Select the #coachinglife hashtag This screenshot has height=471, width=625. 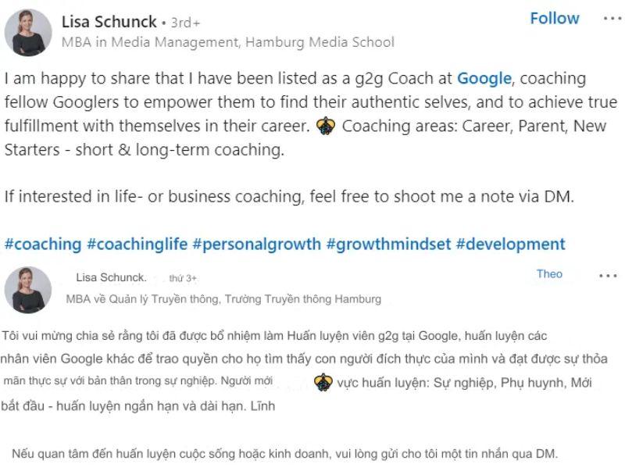(137, 244)
